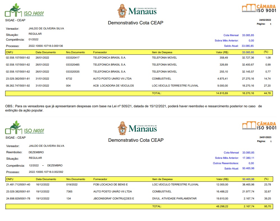
Task: Click process number 2022.10000.10718.0.000136
Action: point(46,46)
